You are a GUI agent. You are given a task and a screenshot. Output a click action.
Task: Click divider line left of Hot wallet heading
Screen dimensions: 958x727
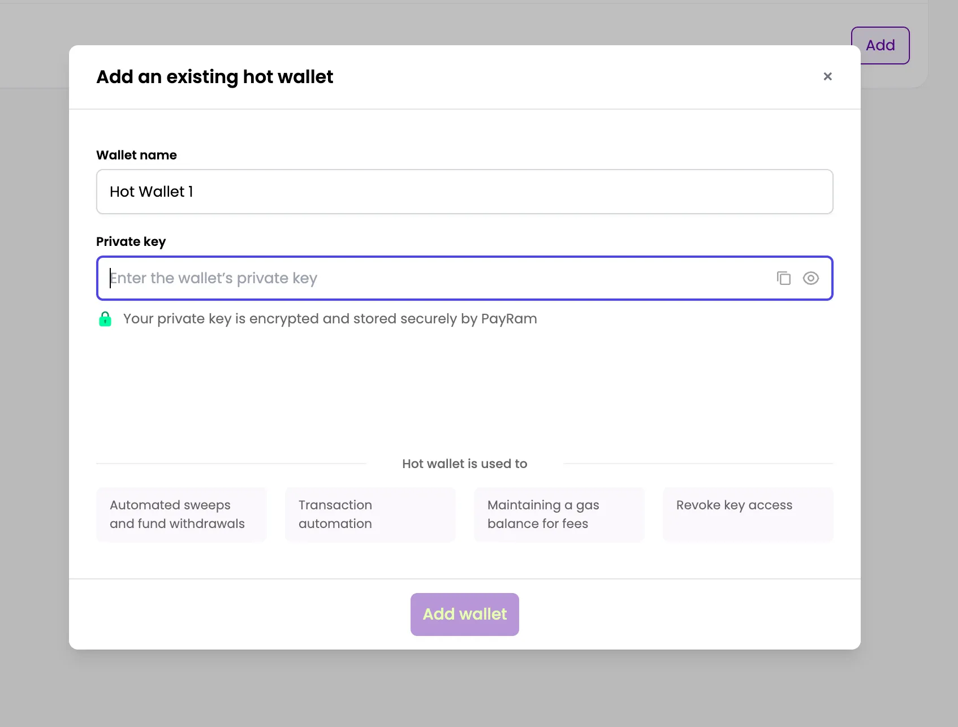point(231,464)
